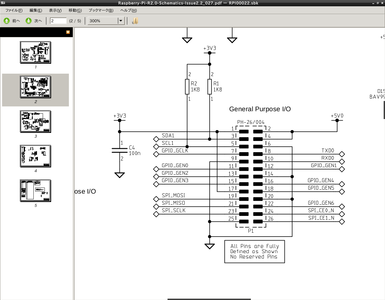Go to next page with green down arrow
This screenshot has height=300, width=385.
tap(29, 21)
